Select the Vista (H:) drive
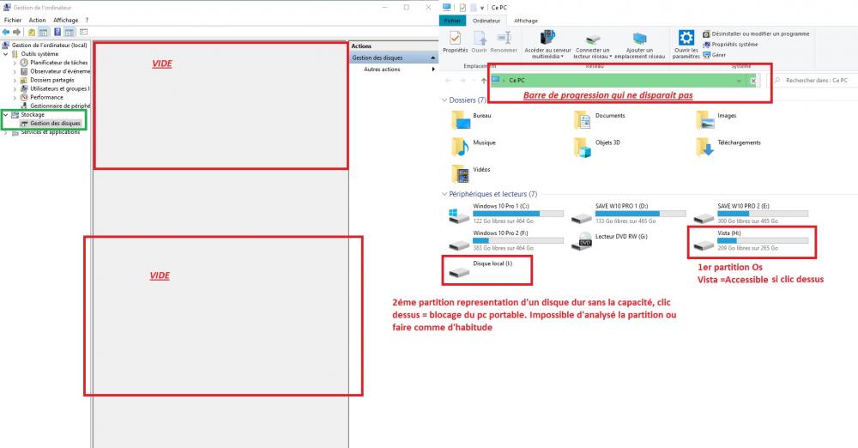This screenshot has height=448, width=858. [751, 240]
